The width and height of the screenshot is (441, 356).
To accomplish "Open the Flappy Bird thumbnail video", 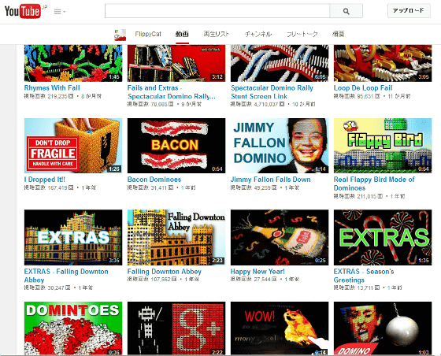I will [x=383, y=146].
